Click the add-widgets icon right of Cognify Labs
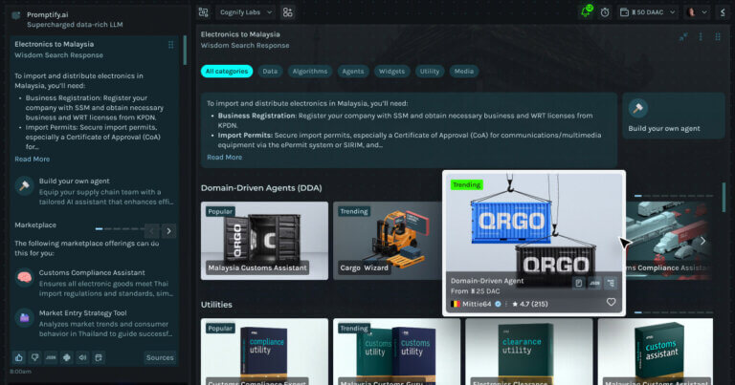Screen dimensions: 735x385 click(287, 12)
